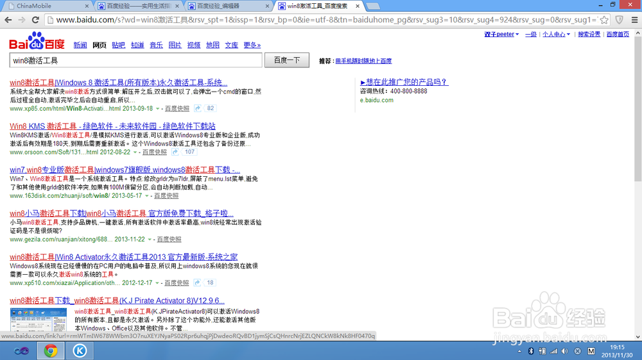Image resolution: width=642 pixels, height=360 pixels.
Task: Open volume speaker tray icon
Action: [x=565, y=351]
